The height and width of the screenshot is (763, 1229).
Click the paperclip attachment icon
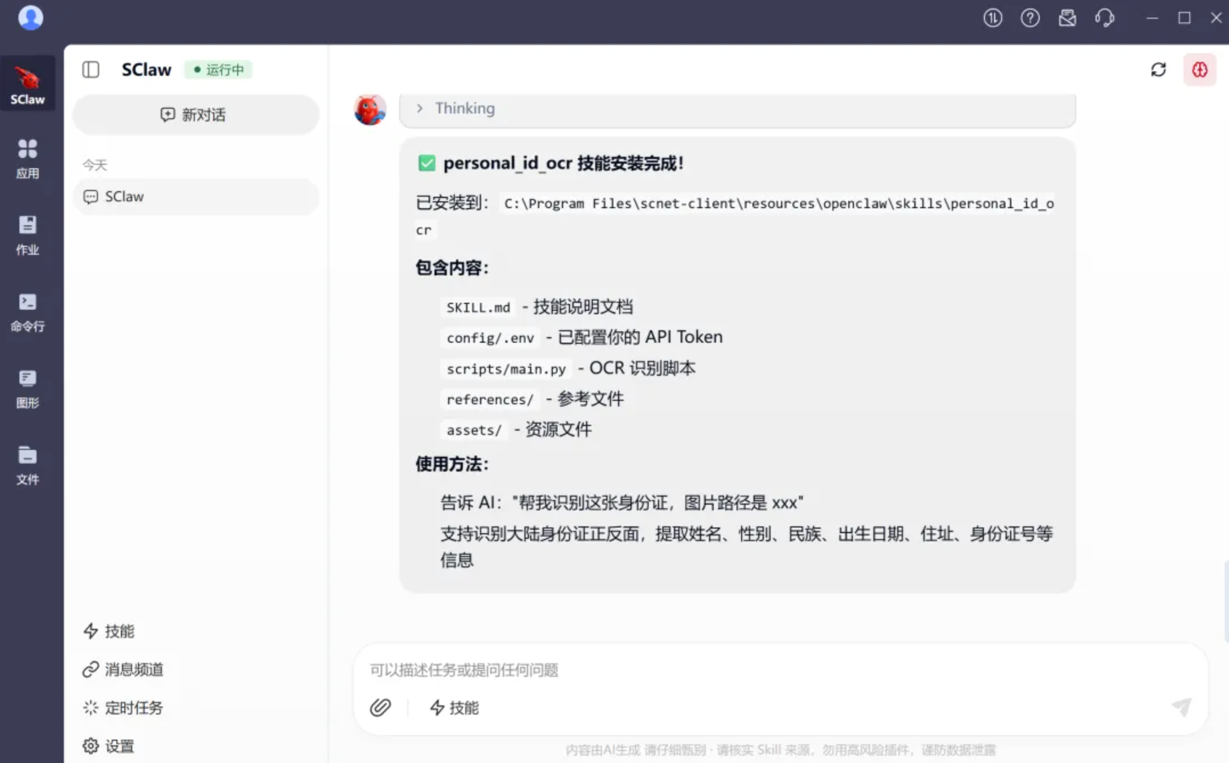(x=380, y=707)
